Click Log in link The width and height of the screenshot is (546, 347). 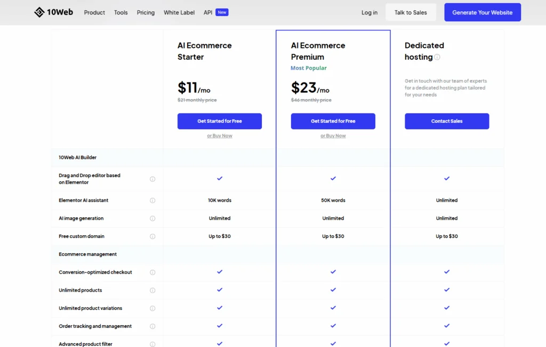click(x=370, y=13)
